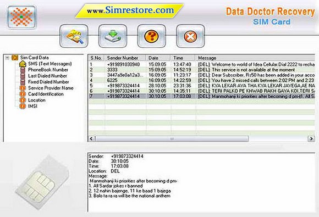
Task: Click the 'All Sardar jokes r banned' line
Action: point(116,186)
